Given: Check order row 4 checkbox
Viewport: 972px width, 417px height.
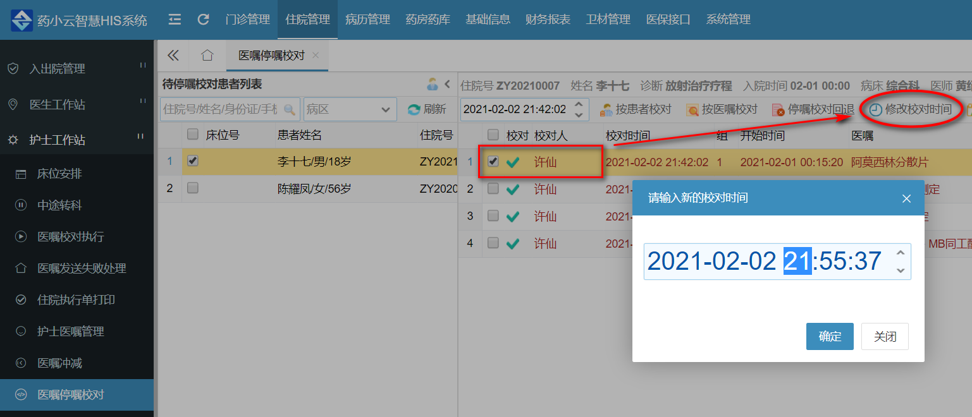Looking at the screenshot, I should [x=493, y=243].
